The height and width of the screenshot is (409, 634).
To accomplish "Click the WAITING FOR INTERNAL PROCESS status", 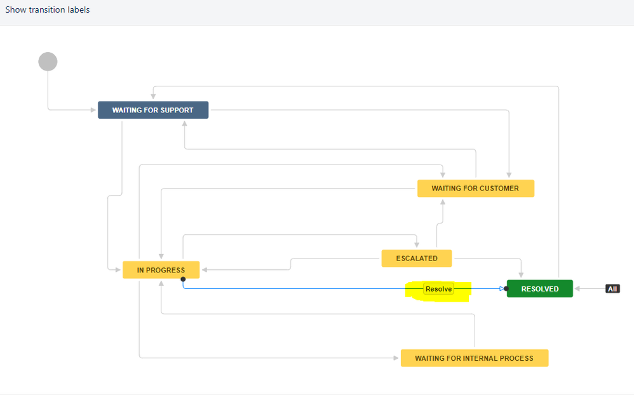I will pyautogui.click(x=475, y=358).
